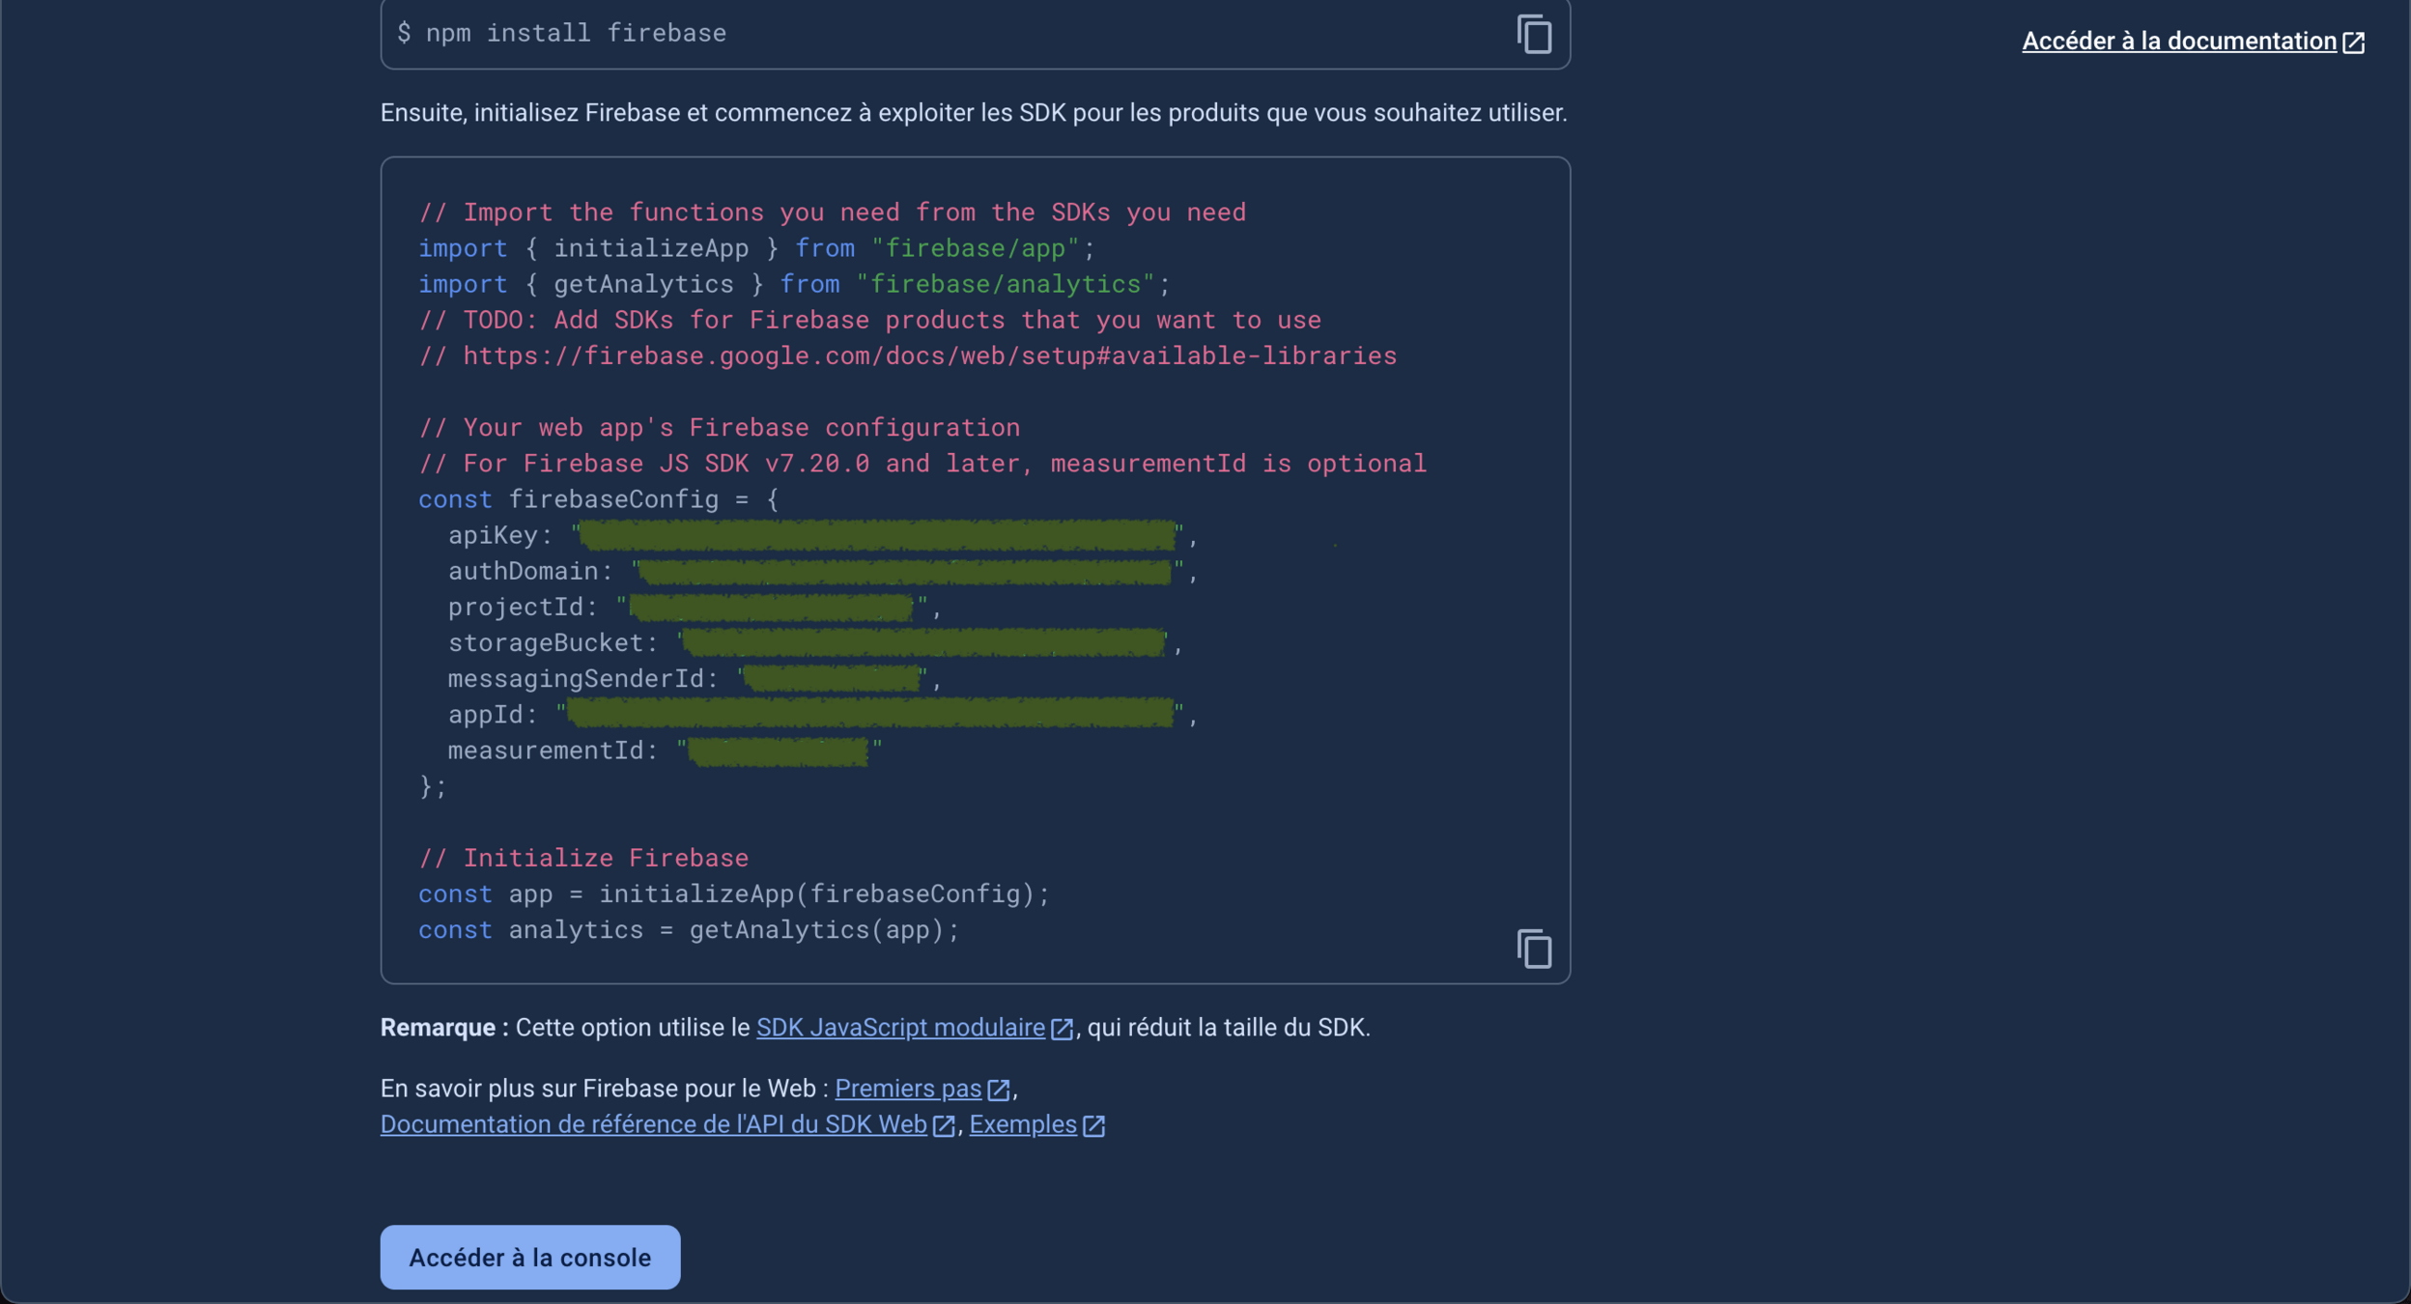2411x1304 pixels.
Task: Click the redacted apiKey value
Action: tap(877, 536)
